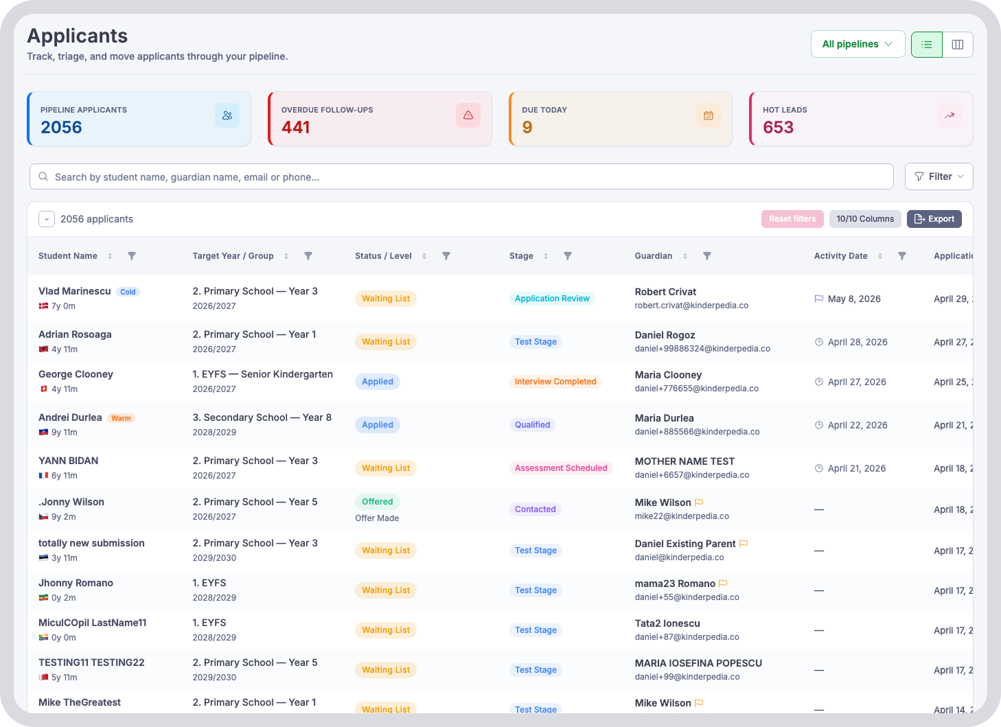Sort by Activity Date column
Image resolution: width=1001 pixels, height=727 pixels.
click(880, 256)
